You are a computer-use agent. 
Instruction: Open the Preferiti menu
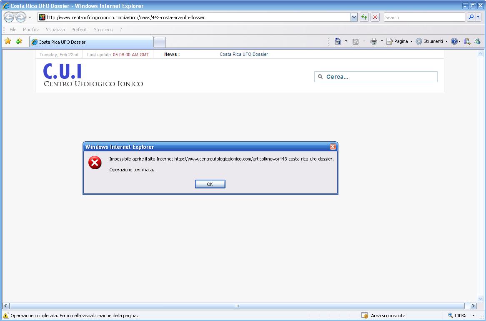79,30
